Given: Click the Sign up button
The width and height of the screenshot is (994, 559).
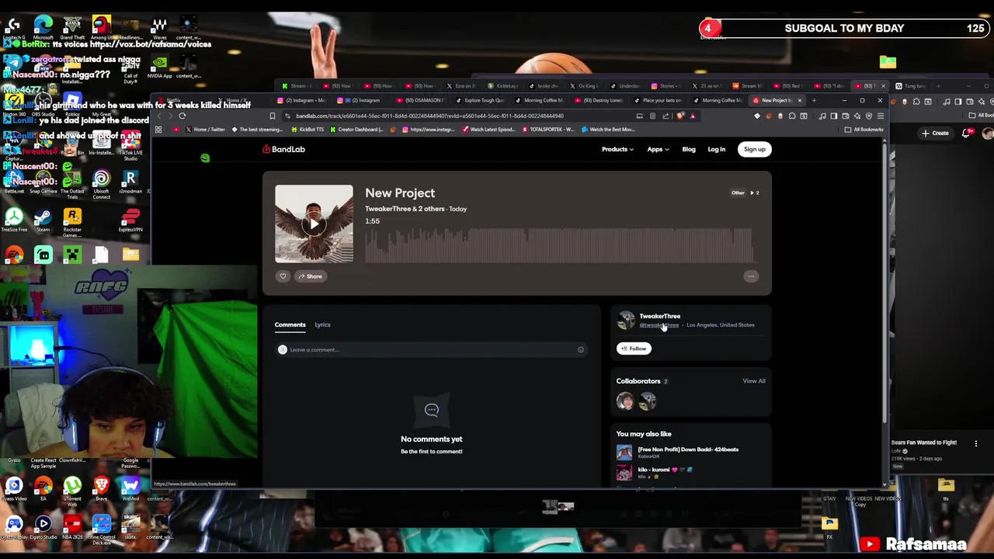Looking at the screenshot, I should (754, 149).
